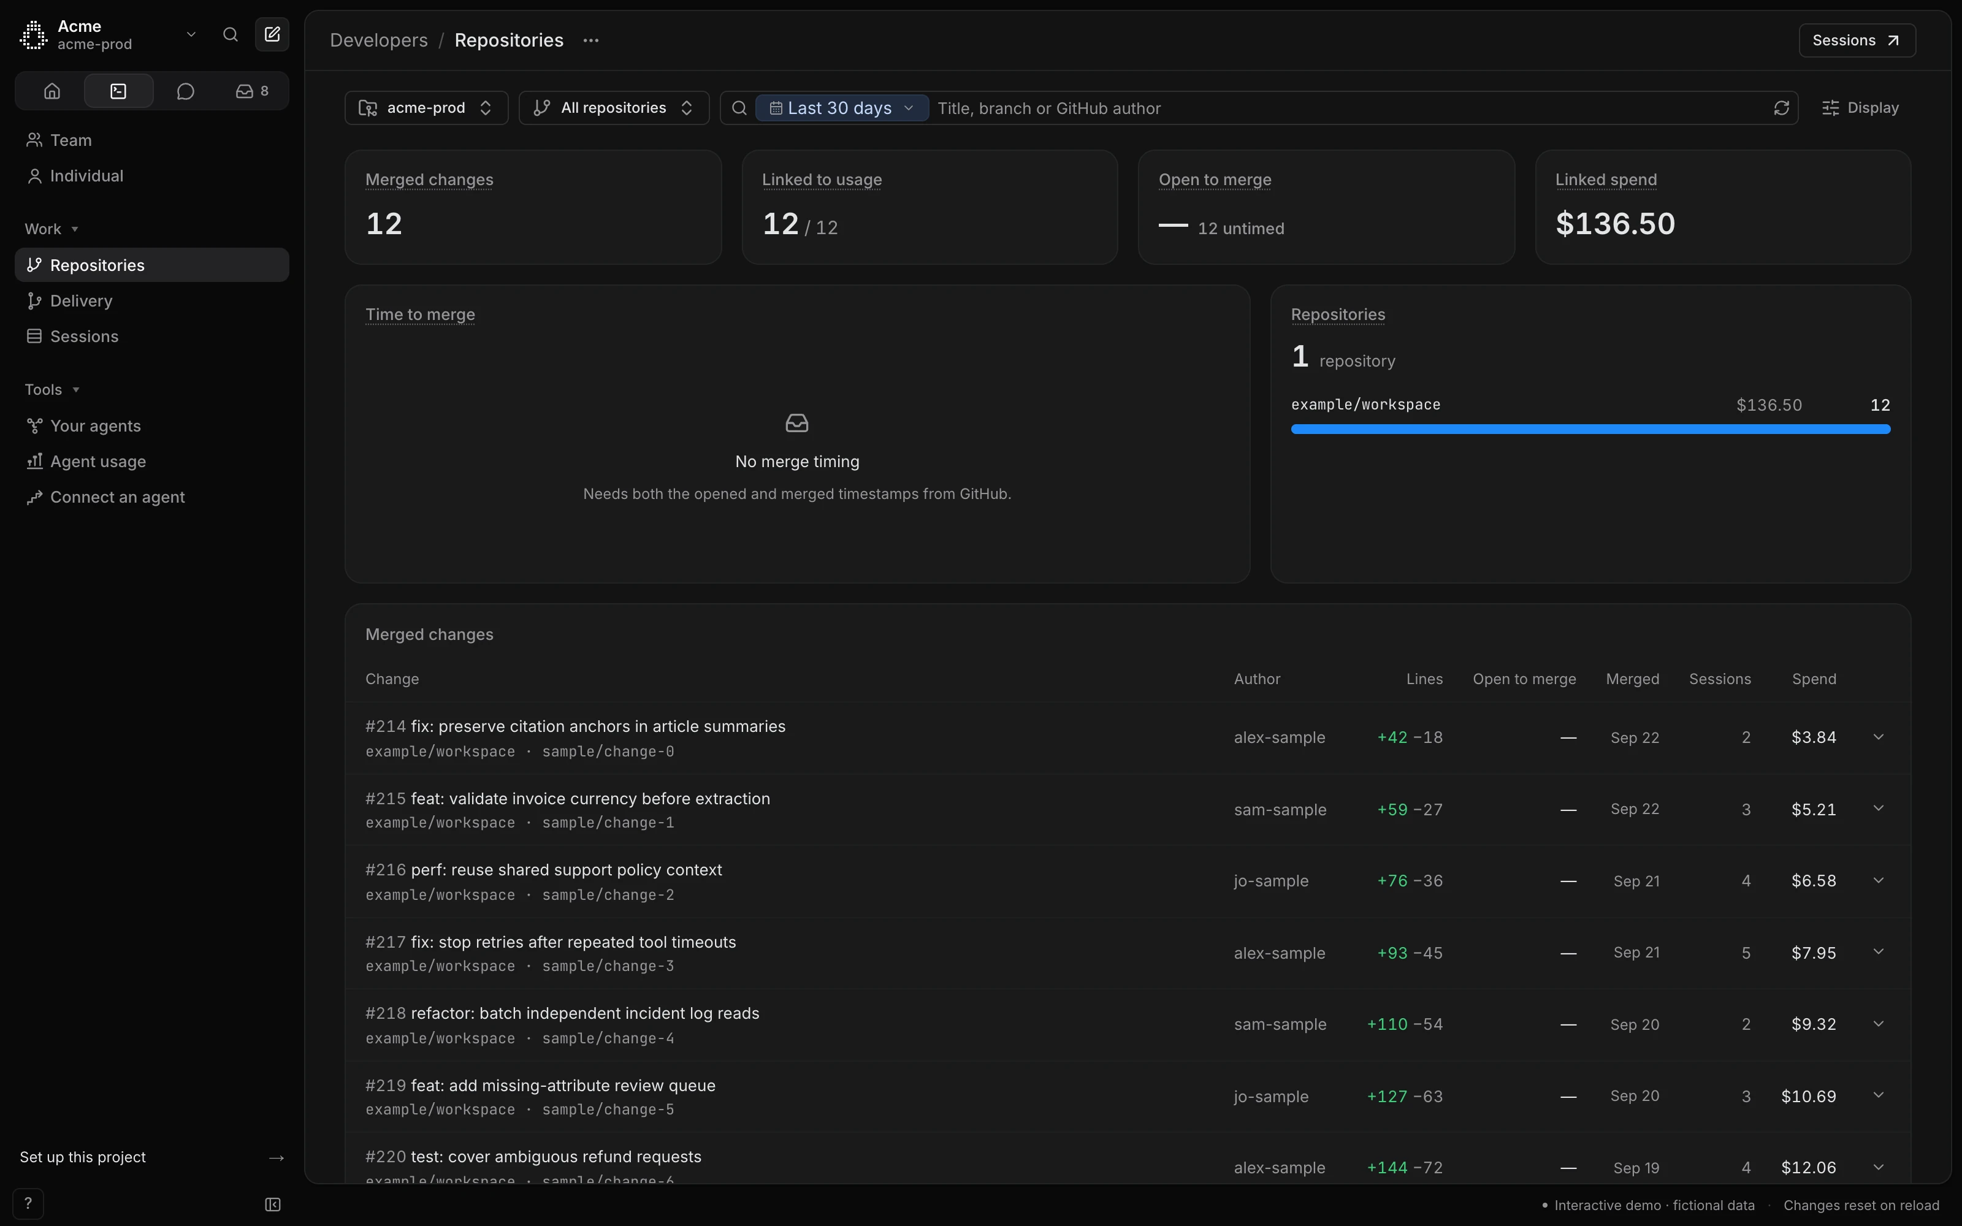Click the Title, branch or GitHub author field

(1349, 108)
